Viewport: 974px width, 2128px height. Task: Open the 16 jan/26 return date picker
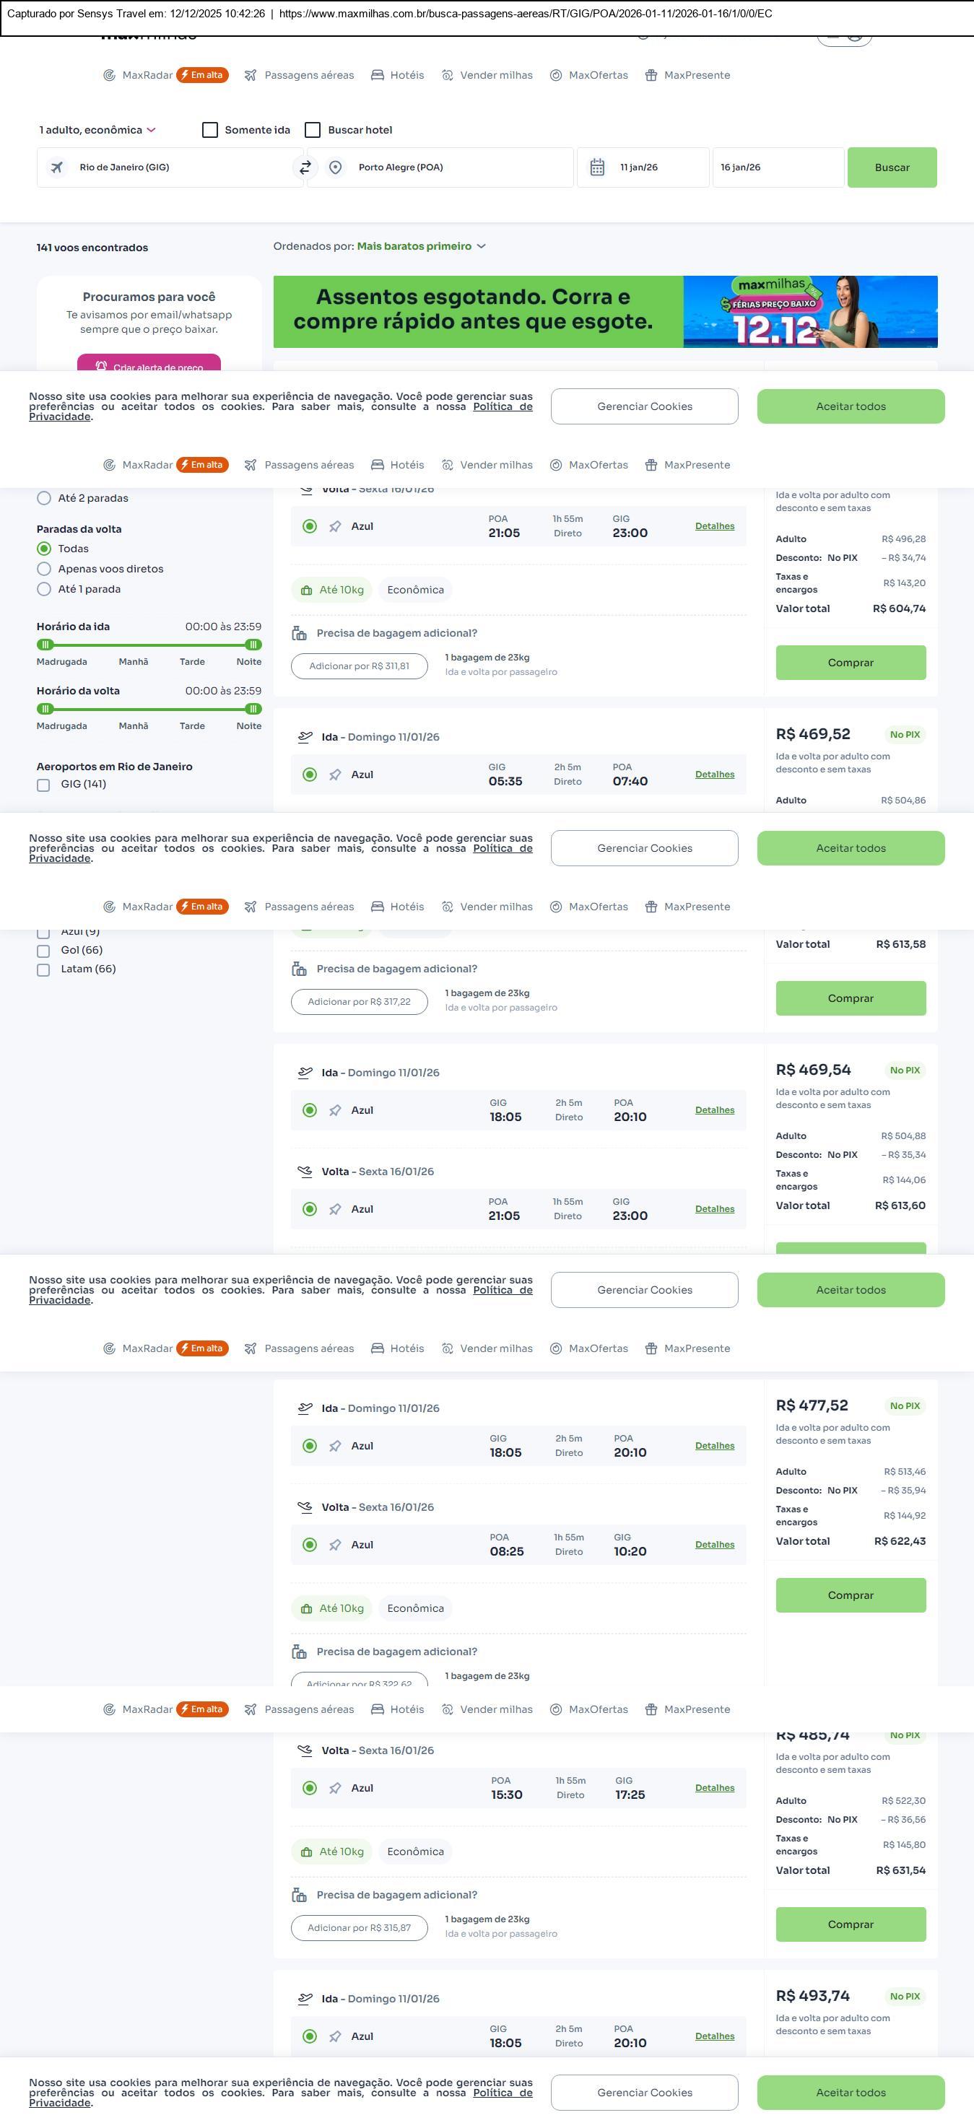point(777,167)
